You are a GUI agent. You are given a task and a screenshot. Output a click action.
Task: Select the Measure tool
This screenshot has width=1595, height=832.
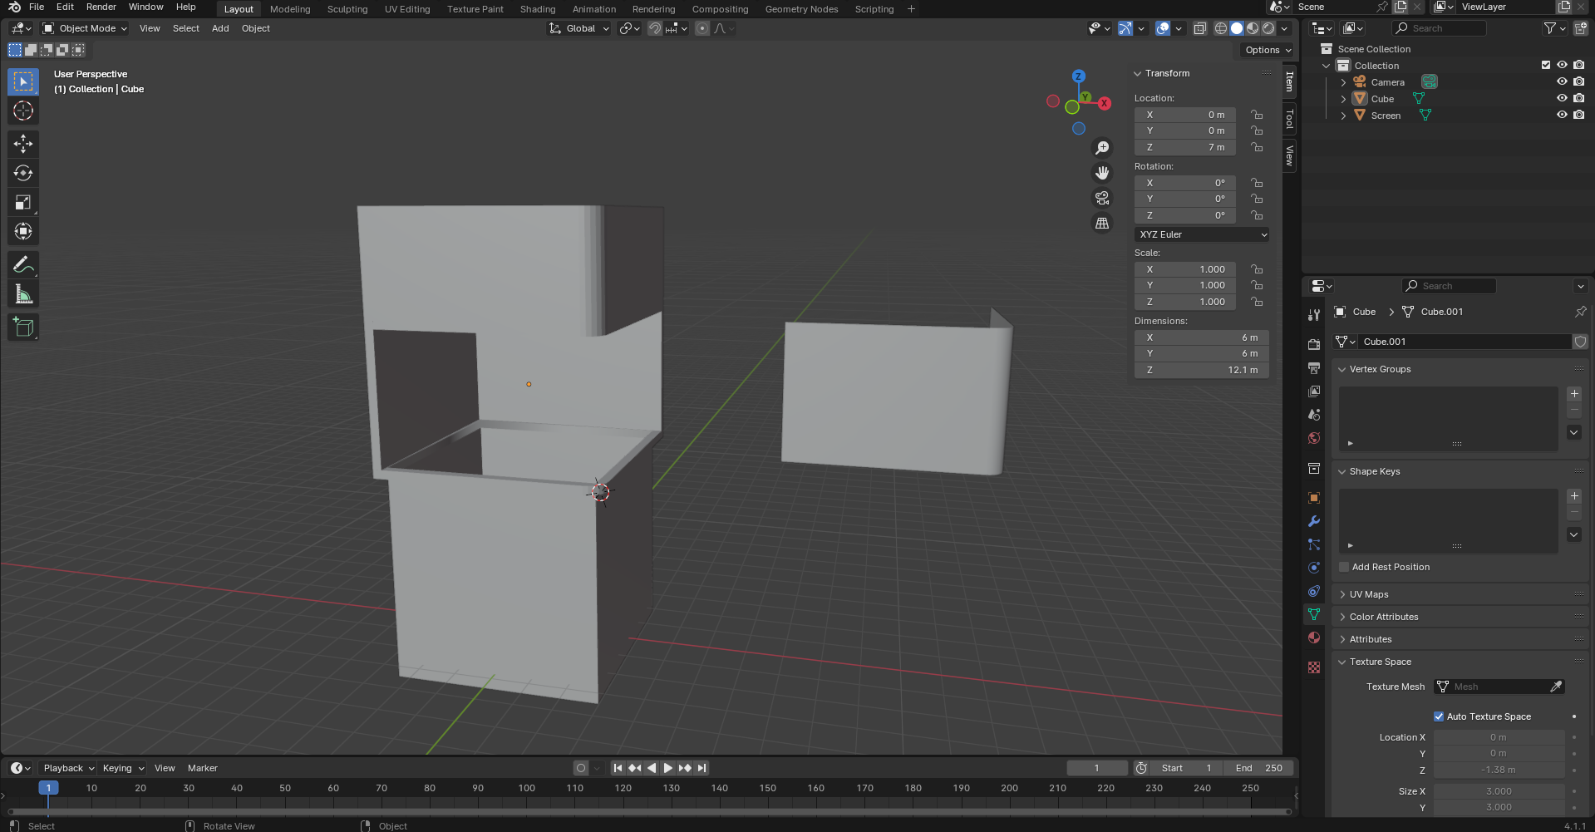point(23,294)
